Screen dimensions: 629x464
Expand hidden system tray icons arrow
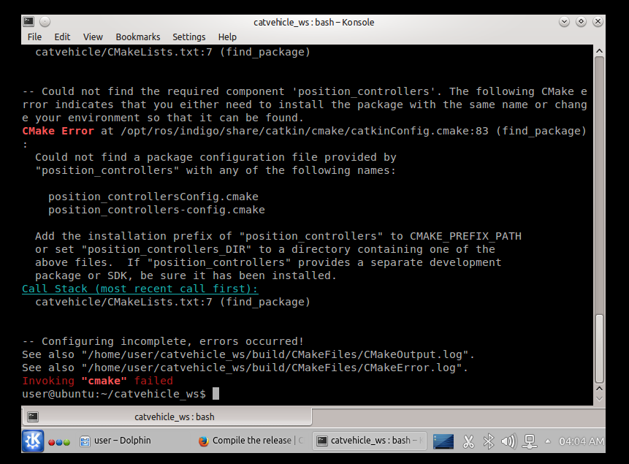pos(547,441)
